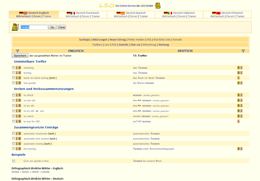Play English audio for 'hot testing'
The width and height of the screenshot is (260, 181).
click(19, 148)
